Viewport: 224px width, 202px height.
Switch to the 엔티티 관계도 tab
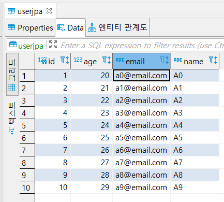click(117, 27)
